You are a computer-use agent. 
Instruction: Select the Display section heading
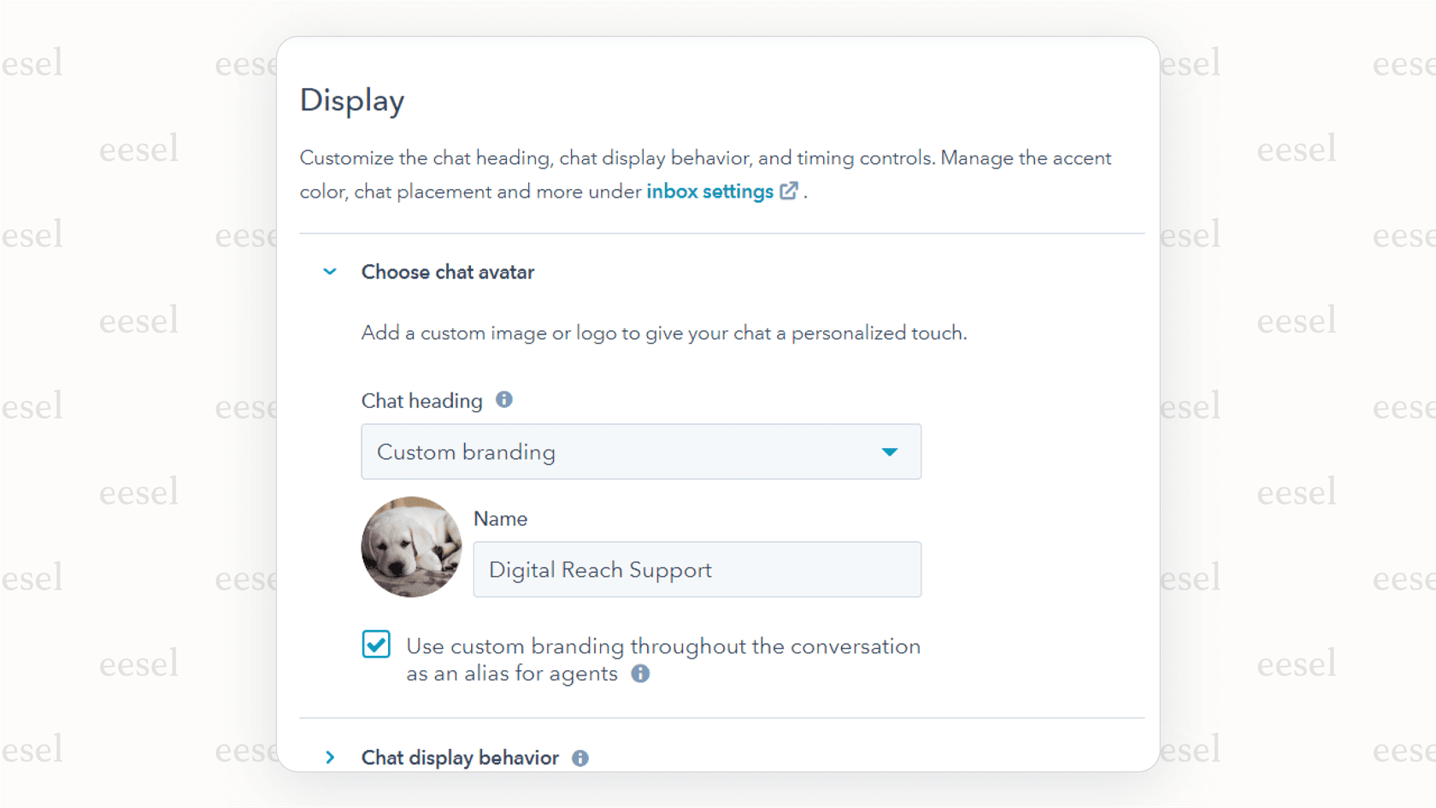click(351, 100)
